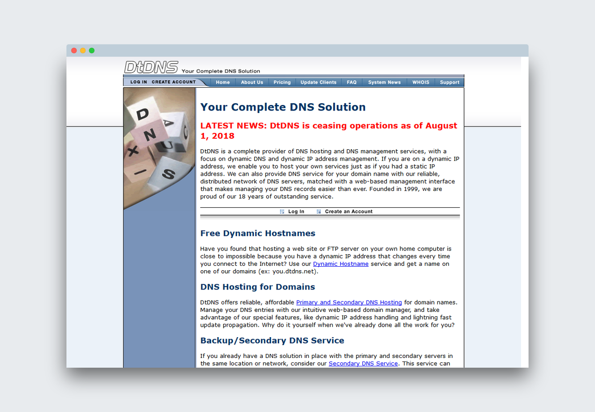Check System News

click(384, 82)
